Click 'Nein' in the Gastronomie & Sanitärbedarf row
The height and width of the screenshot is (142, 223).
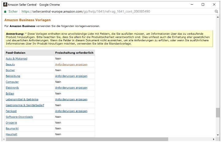[x=58, y=105]
